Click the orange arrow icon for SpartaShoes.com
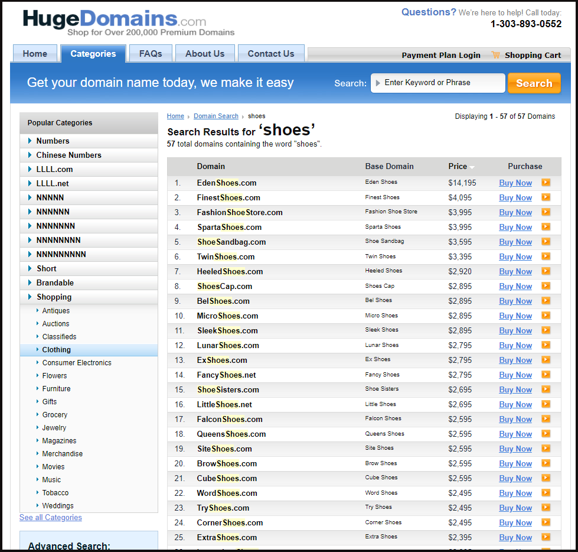This screenshot has height=552, width=578. pyautogui.click(x=546, y=226)
